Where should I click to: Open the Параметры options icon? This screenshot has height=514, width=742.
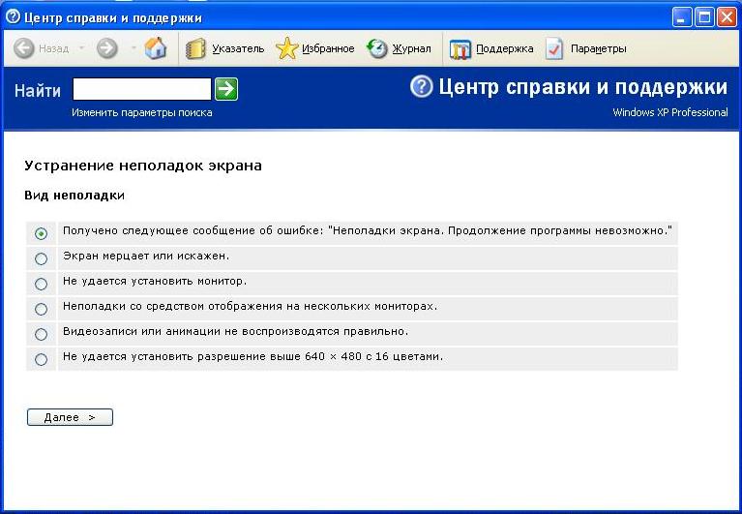point(554,48)
